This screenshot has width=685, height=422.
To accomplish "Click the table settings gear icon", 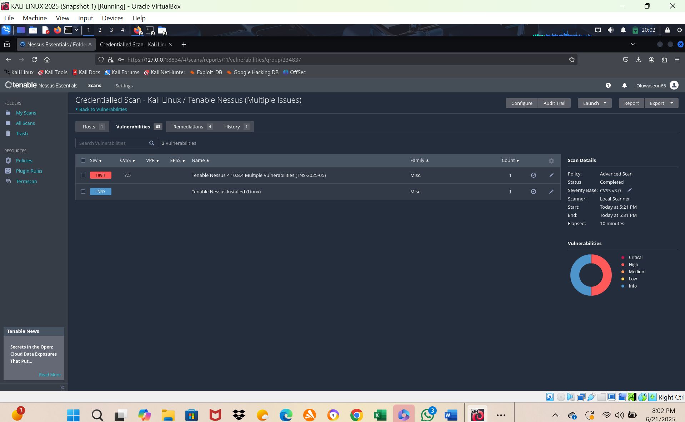I will point(551,161).
